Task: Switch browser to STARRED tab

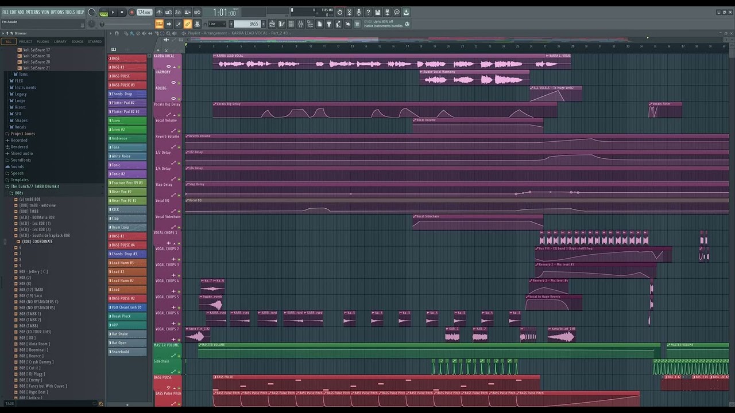Action: [95, 41]
